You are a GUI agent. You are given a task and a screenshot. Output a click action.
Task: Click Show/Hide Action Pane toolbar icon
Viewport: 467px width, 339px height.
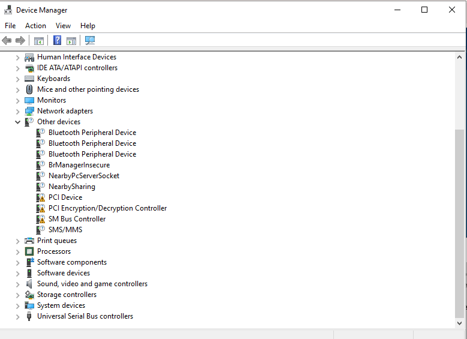pos(71,41)
